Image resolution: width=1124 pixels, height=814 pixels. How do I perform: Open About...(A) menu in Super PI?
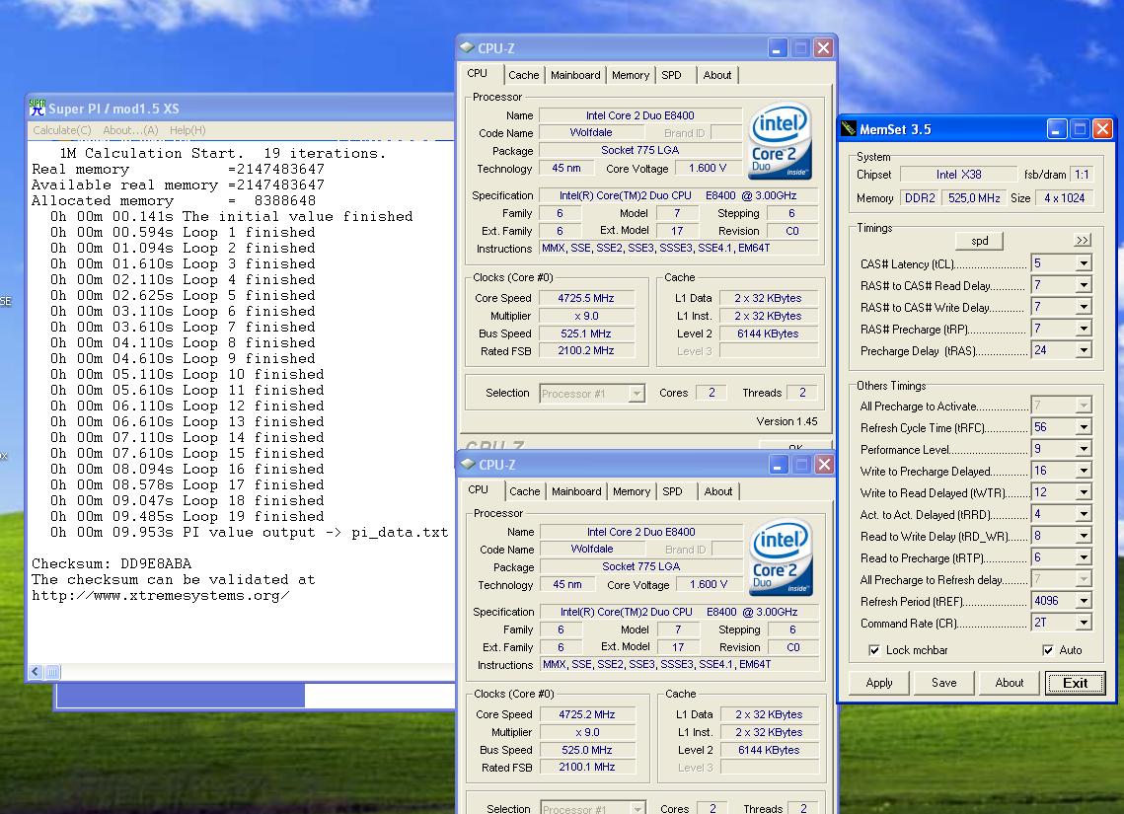pyautogui.click(x=130, y=129)
